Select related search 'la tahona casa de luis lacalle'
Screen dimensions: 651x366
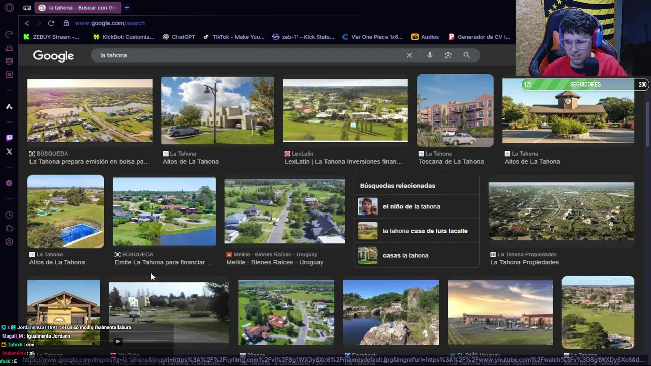coord(417,231)
